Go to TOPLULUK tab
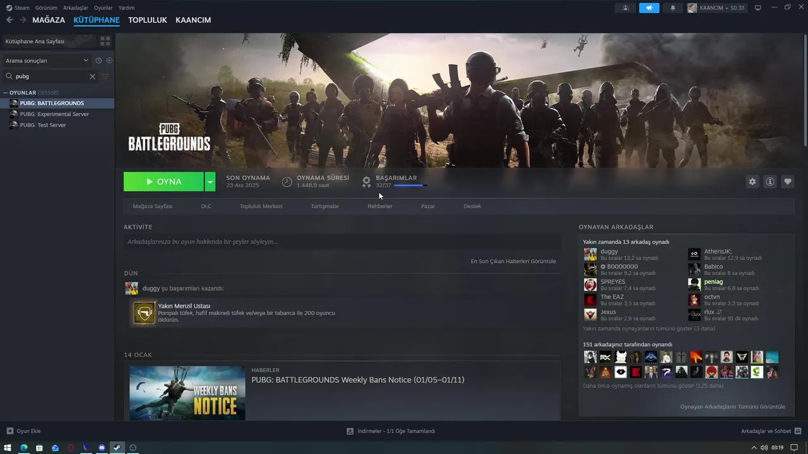The height and width of the screenshot is (454, 808). pos(148,20)
